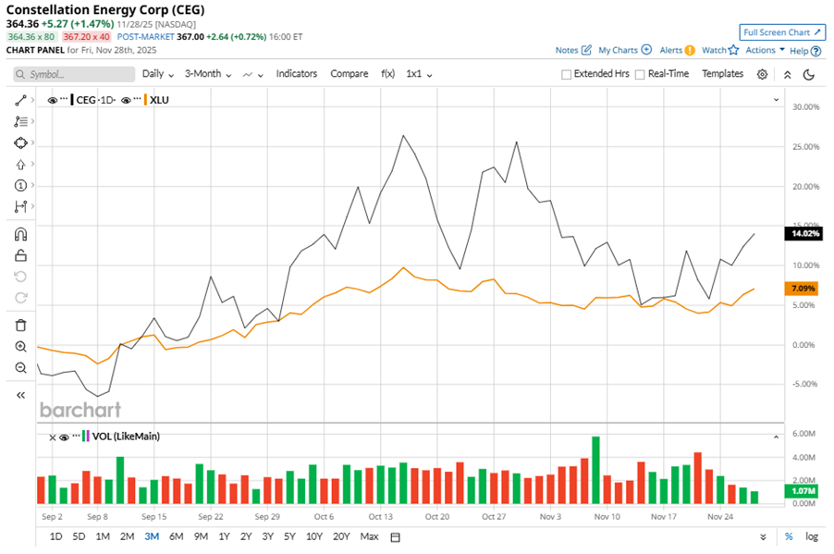Delete drawings with the trash icon

pyautogui.click(x=20, y=326)
